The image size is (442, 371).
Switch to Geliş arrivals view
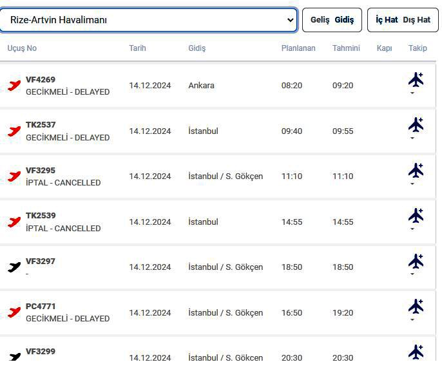[320, 20]
